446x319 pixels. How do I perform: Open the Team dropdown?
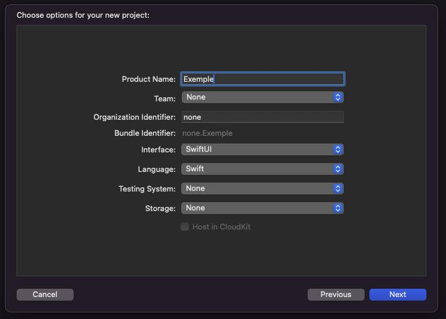click(262, 97)
